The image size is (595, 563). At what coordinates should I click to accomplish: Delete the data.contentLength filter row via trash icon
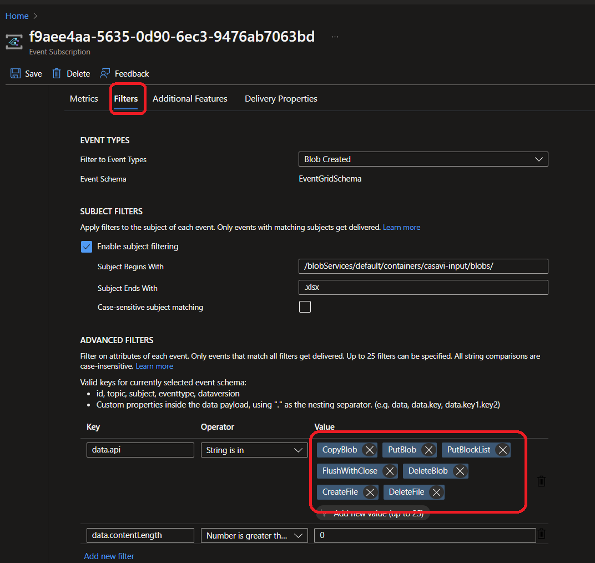coord(541,534)
